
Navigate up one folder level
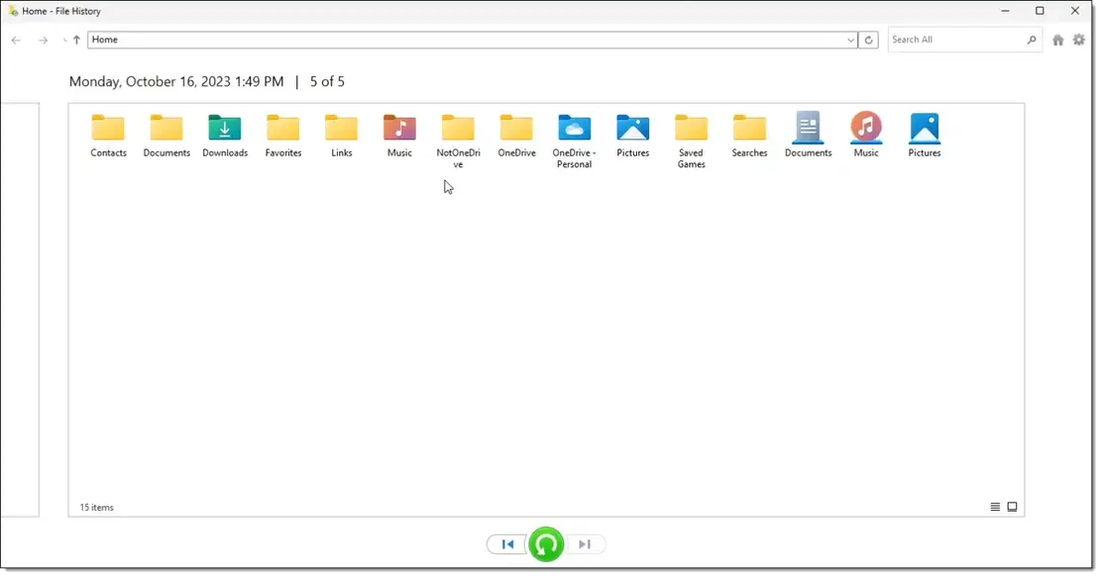(76, 40)
